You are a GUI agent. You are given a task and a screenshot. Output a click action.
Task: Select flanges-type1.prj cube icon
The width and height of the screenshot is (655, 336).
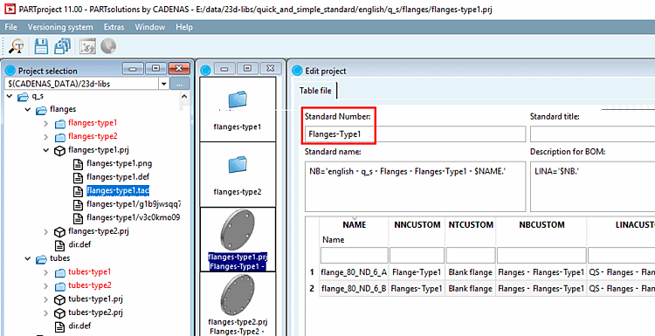coord(60,150)
